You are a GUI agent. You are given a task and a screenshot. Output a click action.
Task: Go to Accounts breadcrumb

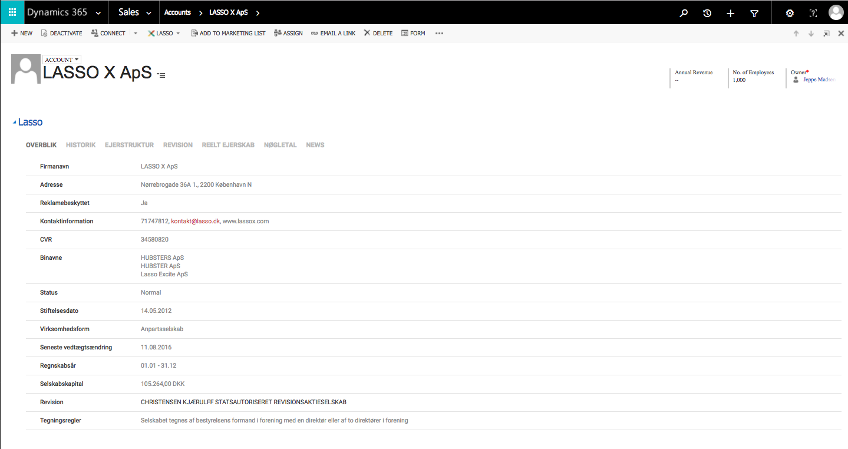point(177,12)
